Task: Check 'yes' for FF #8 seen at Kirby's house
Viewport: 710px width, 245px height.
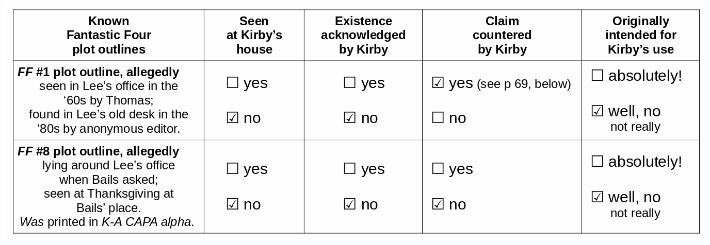Action: 232,169
